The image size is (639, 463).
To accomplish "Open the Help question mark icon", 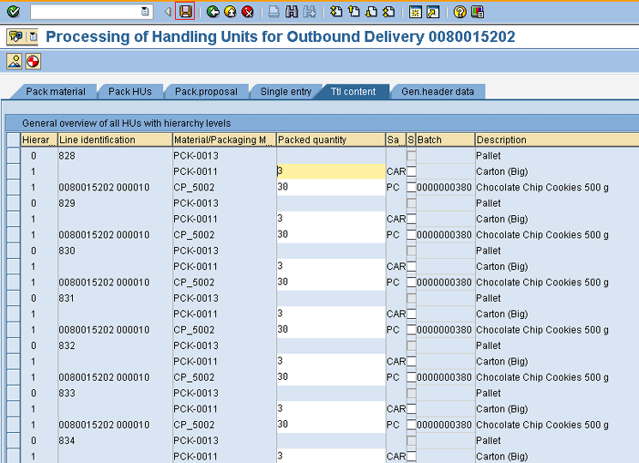I will tap(460, 11).
